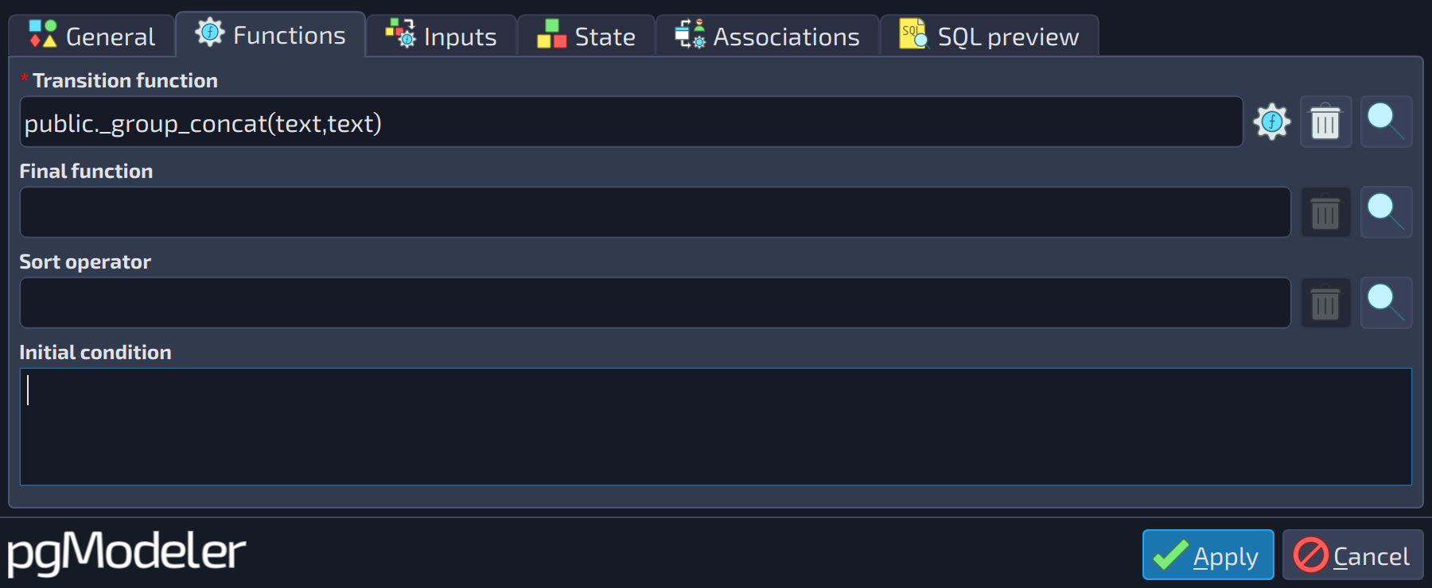Switch to the General tab
Screen dimensions: 1432x588
(x=91, y=37)
